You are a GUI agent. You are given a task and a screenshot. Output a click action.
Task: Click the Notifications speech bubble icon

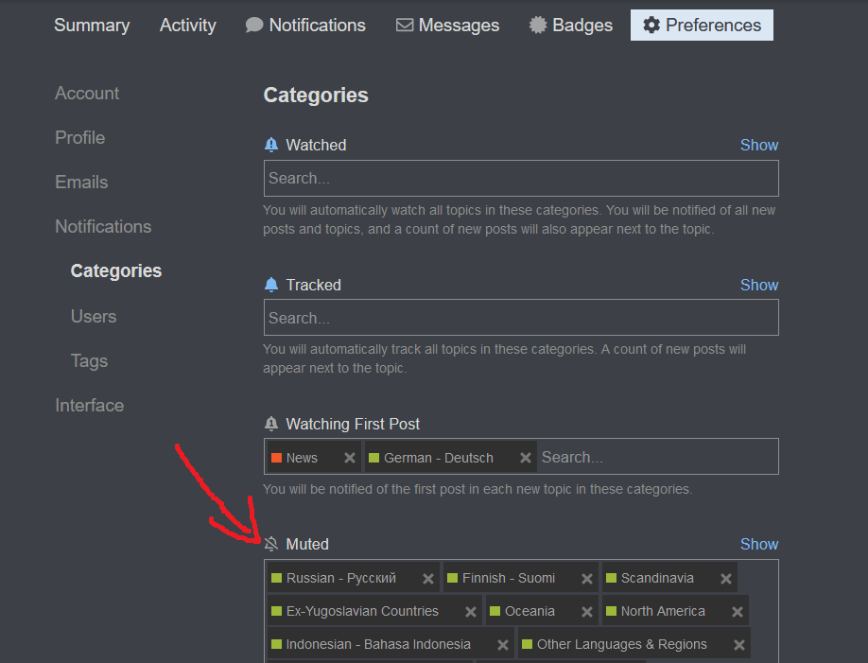click(x=254, y=25)
